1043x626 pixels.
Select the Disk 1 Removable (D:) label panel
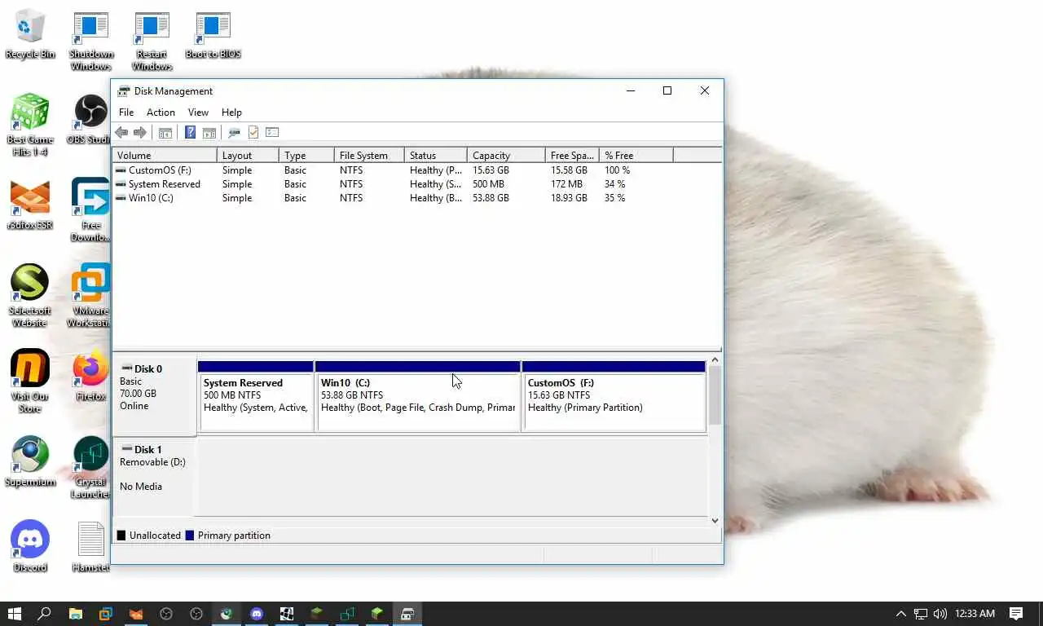155,477
